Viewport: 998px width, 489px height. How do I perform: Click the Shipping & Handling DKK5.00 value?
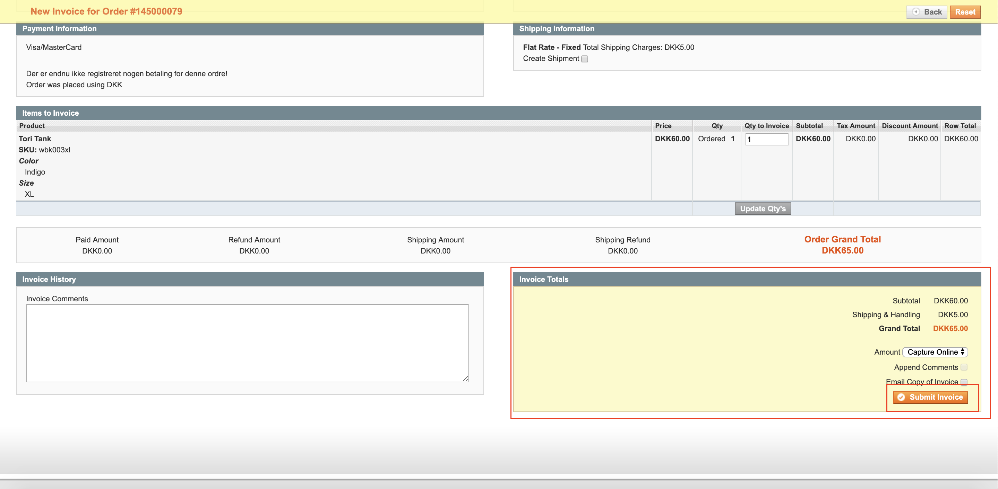tap(952, 314)
